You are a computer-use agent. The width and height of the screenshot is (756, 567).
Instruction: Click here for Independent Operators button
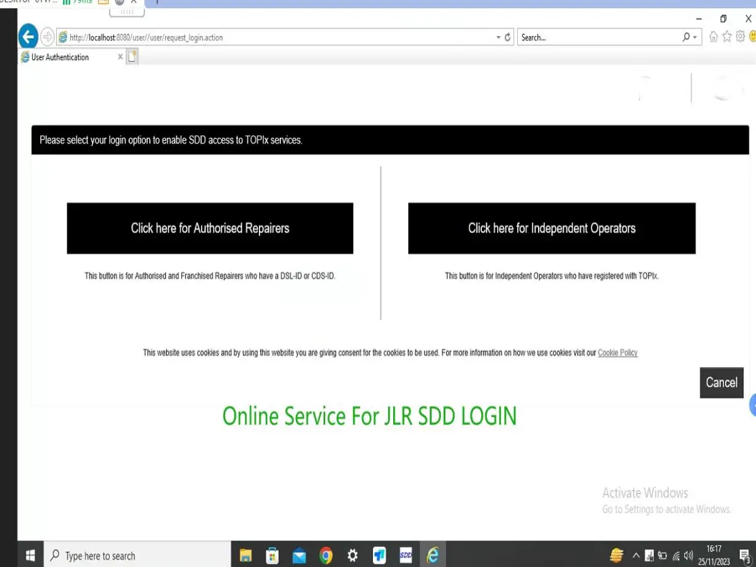click(x=552, y=228)
